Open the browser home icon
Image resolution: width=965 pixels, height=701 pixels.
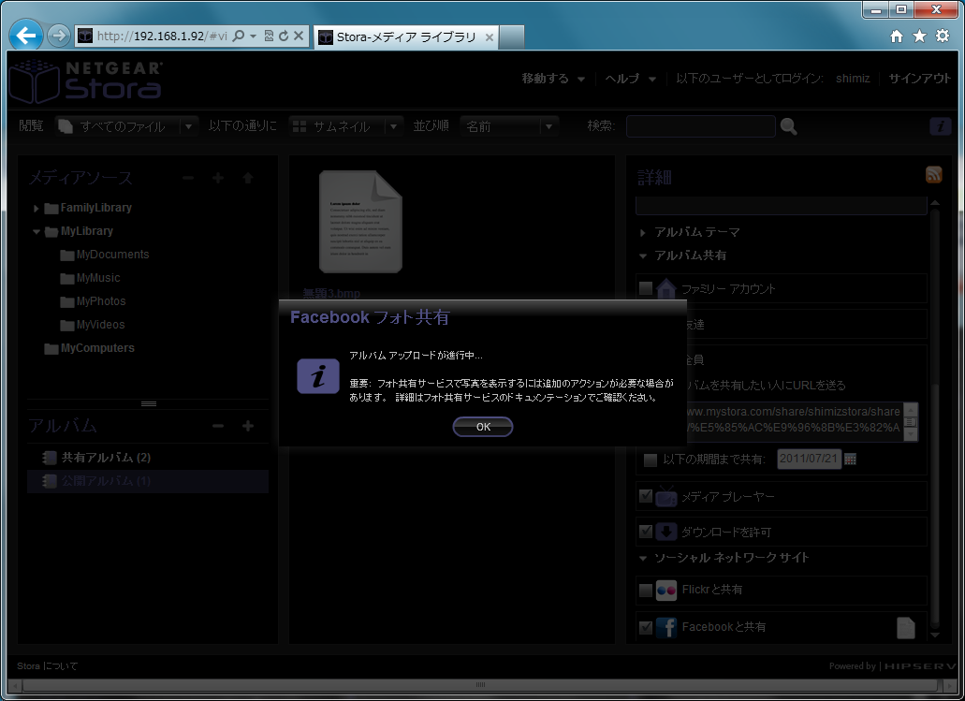pyautogui.click(x=897, y=36)
